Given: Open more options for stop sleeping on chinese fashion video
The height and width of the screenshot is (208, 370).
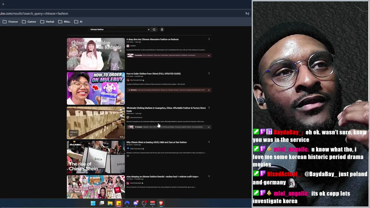Looking at the screenshot, I should (x=209, y=176).
